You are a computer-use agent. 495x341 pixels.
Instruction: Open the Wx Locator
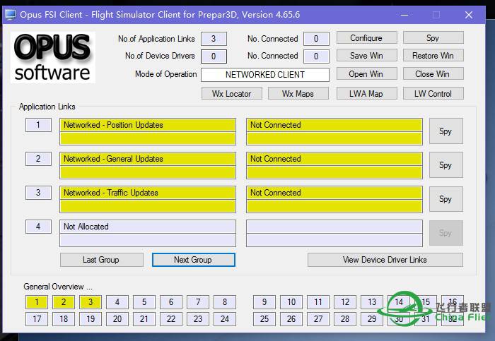pos(232,94)
